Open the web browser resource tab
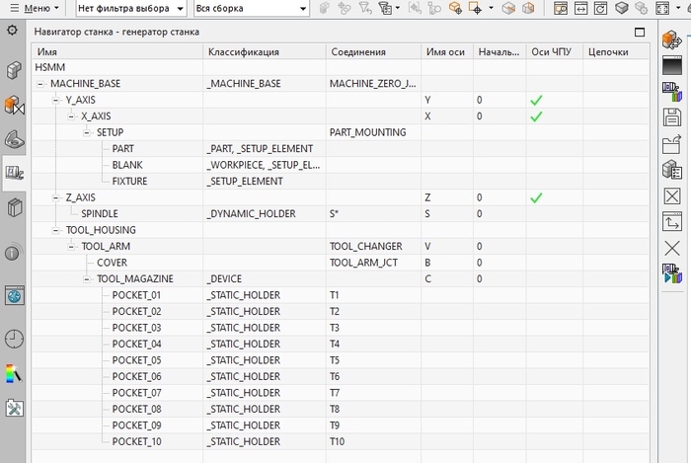Screen dimensions: 691x463 pyautogui.click(x=14, y=295)
